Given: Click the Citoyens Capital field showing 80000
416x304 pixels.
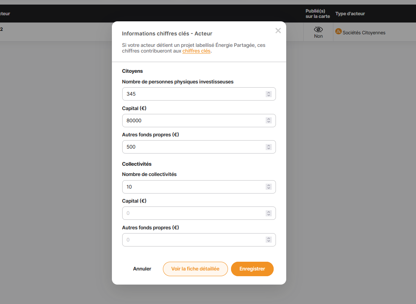Looking at the screenshot, I should click(x=199, y=120).
